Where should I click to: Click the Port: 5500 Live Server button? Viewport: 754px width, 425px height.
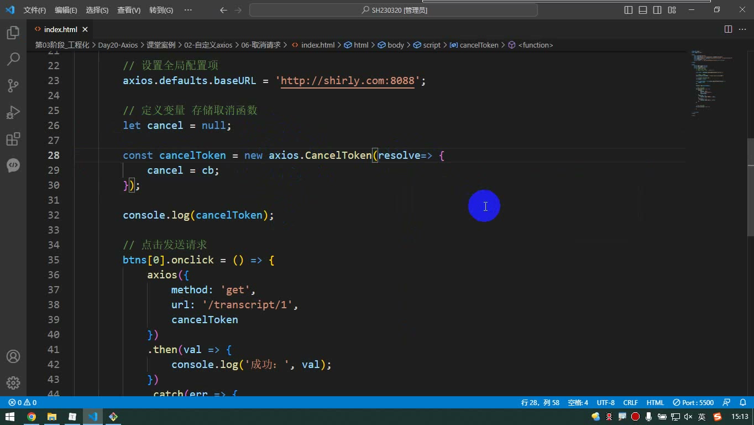(694, 403)
